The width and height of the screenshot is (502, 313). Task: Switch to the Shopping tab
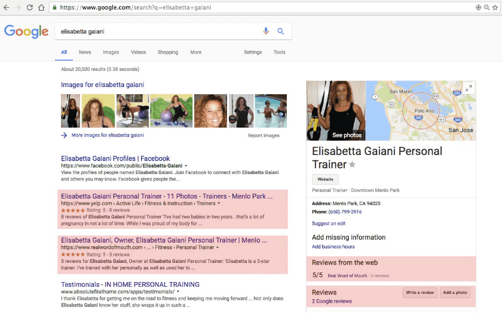click(x=168, y=52)
